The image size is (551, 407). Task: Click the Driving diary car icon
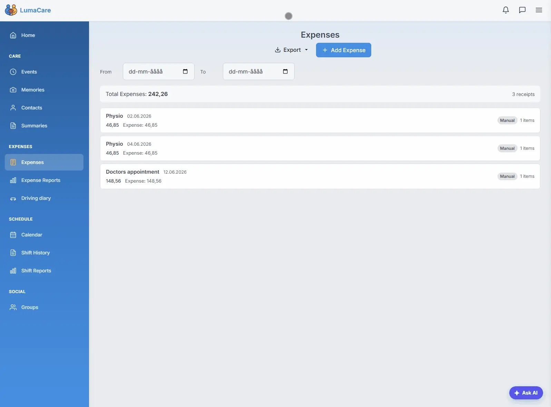click(13, 198)
